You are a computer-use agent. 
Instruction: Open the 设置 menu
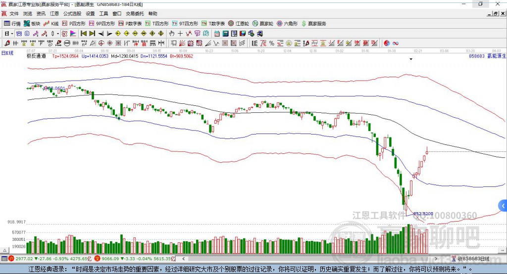[90, 13]
